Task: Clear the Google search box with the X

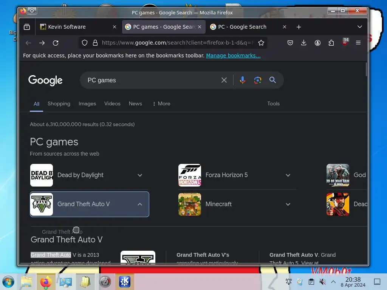Action: point(224,80)
